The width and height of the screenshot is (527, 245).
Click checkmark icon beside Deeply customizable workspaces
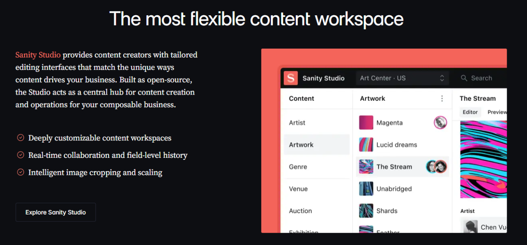(x=20, y=138)
